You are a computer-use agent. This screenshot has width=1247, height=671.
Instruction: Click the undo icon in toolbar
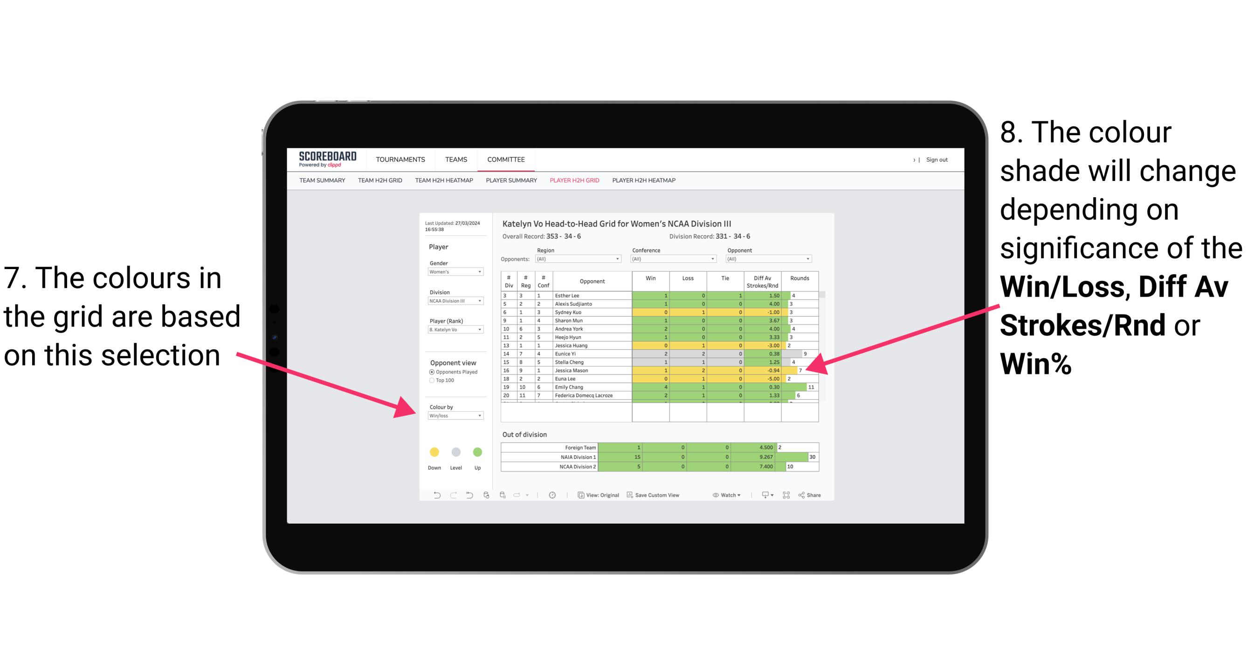tap(435, 497)
